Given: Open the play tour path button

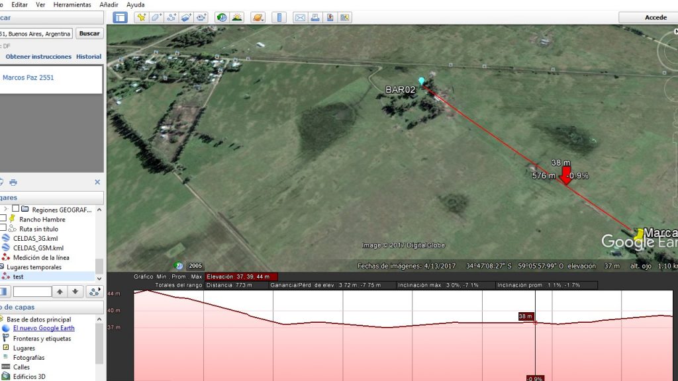Looking at the screenshot, I should (x=94, y=292).
